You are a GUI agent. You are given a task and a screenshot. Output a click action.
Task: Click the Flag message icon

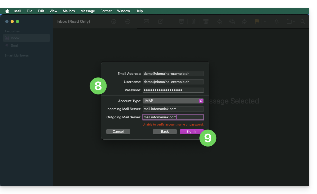tap(257, 21)
